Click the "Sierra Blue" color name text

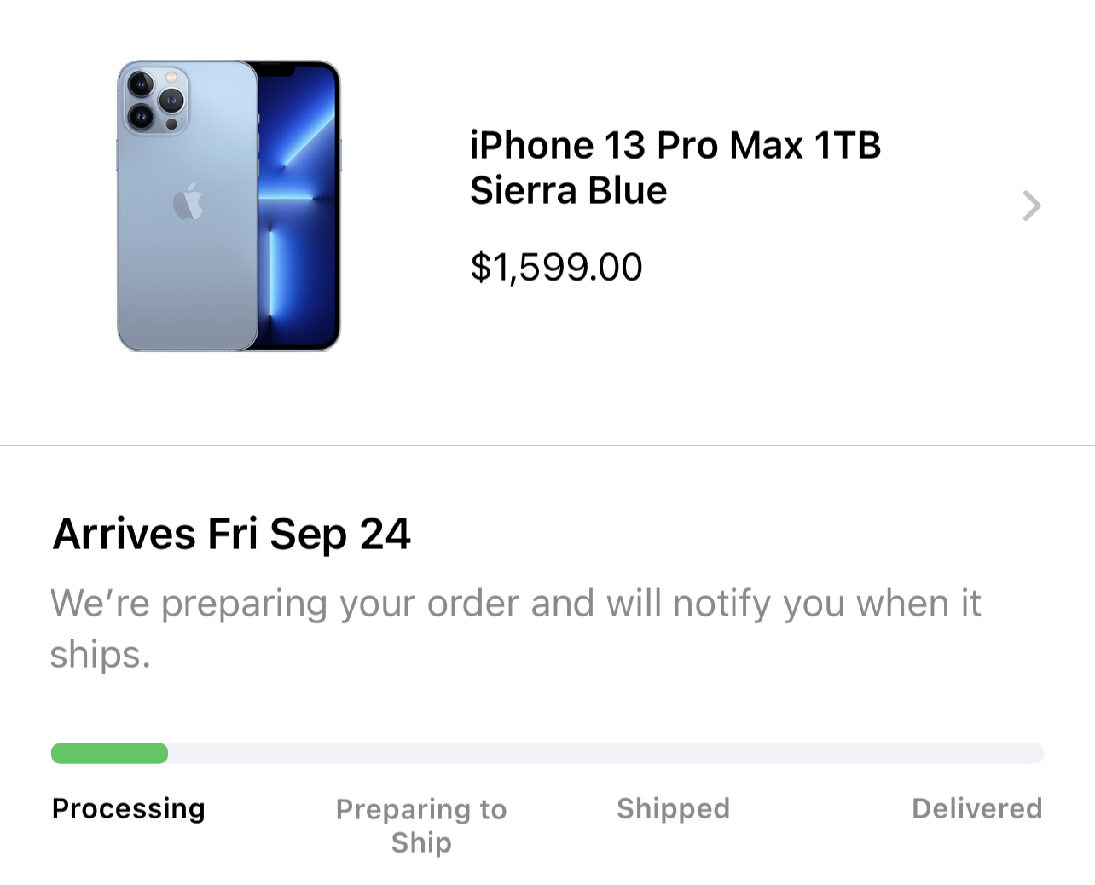click(x=568, y=190)
